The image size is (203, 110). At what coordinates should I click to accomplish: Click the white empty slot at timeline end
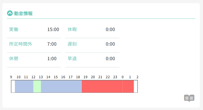[x=135, y=86]
